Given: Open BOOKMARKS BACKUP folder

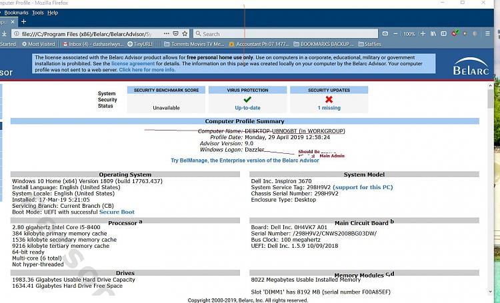Looking at the screenshot, I should click(x=323, y=44).
